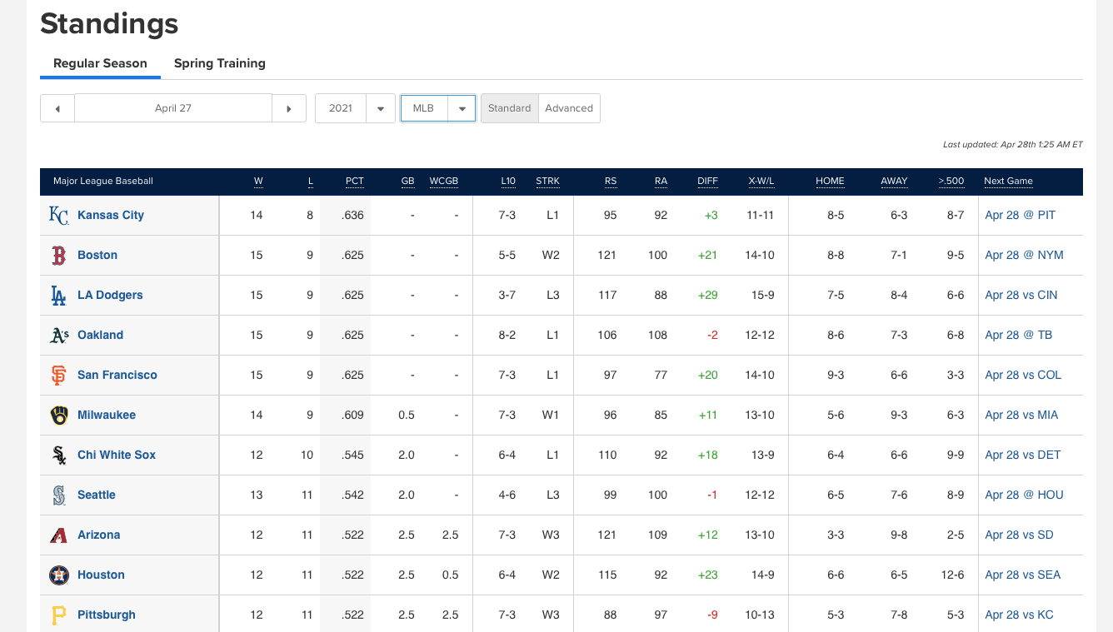Sort standings by AWAY column header
Viewport: 1113px width, 632px height.
(894, 181)
